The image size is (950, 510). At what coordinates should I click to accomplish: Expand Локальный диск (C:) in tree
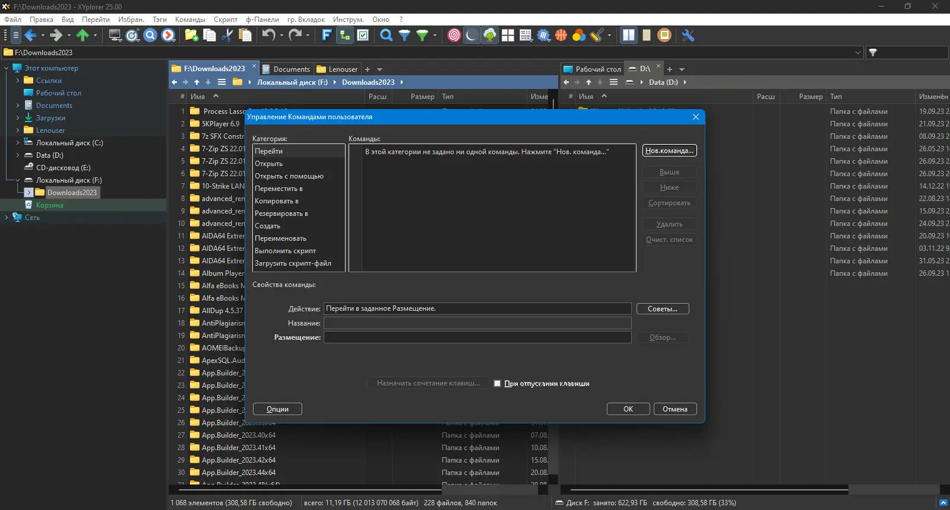[x=18, y=143]
